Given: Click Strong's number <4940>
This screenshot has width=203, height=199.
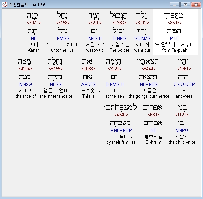Looking at the screenshot, I should click(121, 115).
